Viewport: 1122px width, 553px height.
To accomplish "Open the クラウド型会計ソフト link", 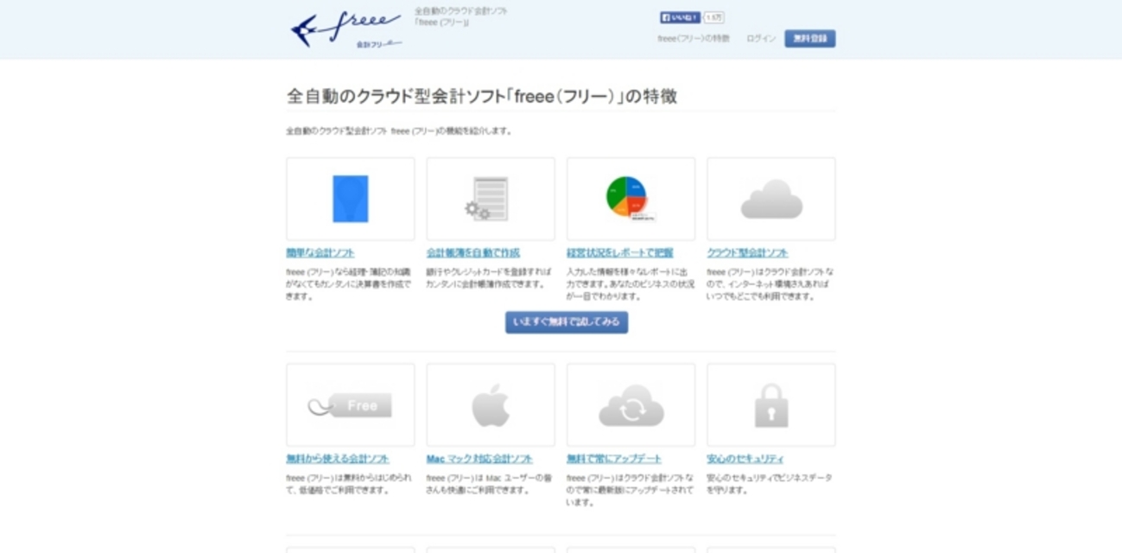I will click(747, 253).
